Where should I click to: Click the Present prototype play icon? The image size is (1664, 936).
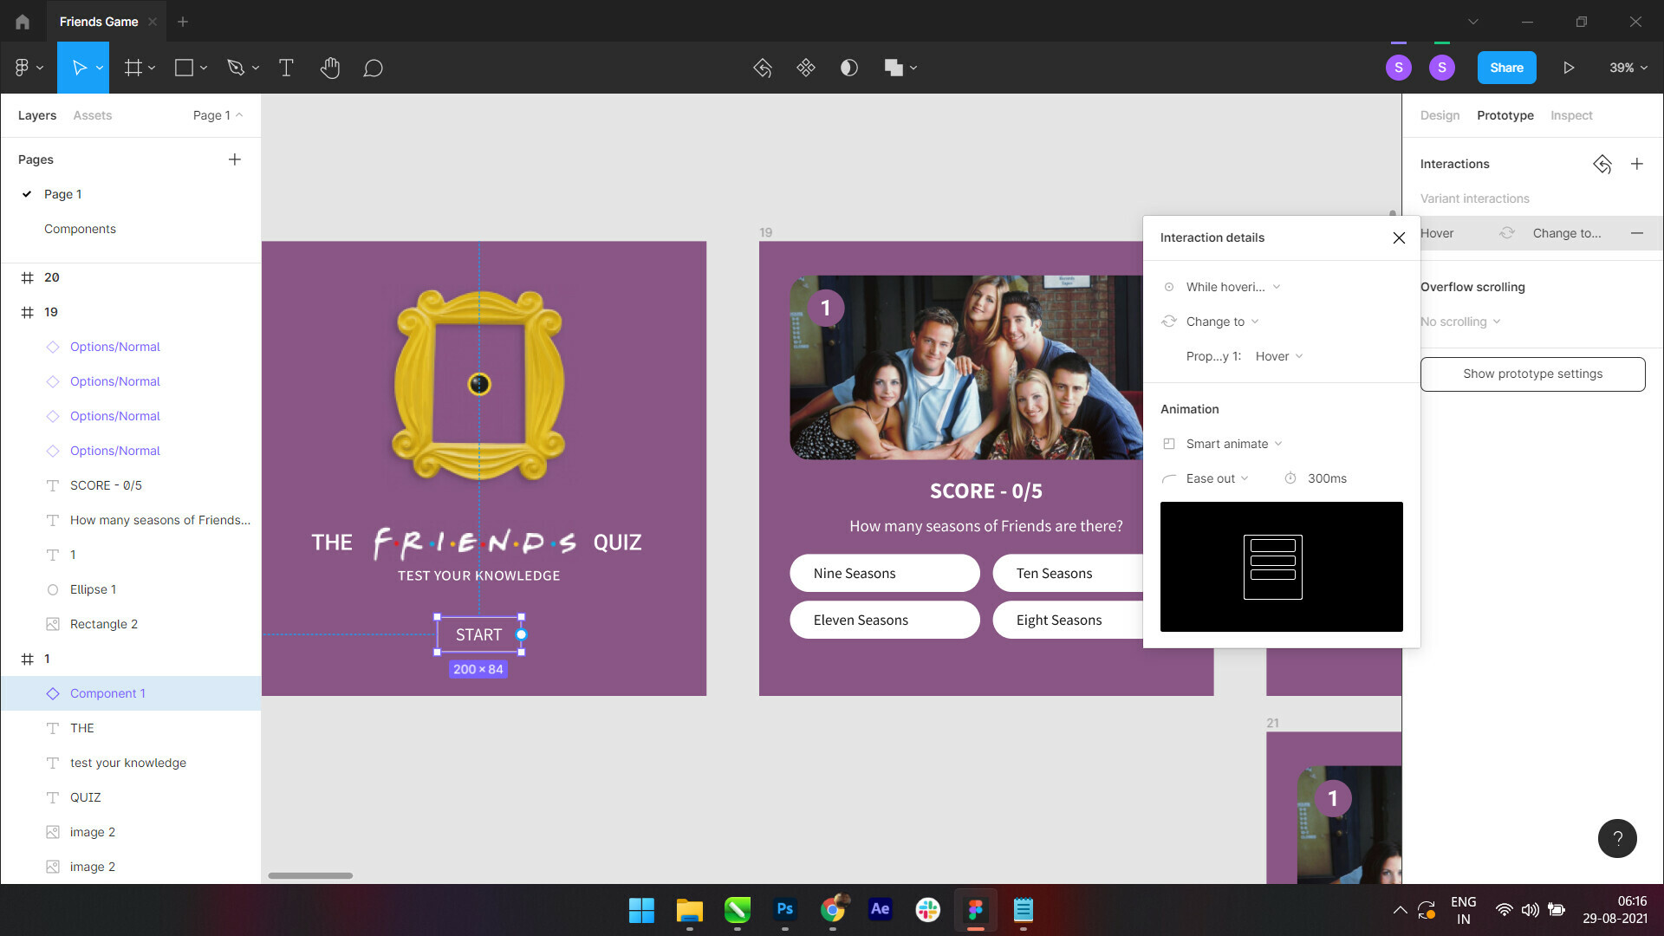click(1569, 68)
